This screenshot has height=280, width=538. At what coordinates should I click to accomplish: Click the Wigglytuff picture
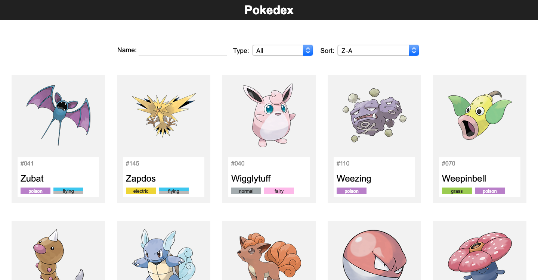(x=269, y=115)
